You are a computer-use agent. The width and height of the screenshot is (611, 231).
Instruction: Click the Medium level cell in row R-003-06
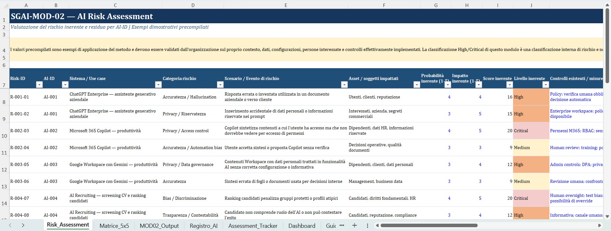pos(531,181)
